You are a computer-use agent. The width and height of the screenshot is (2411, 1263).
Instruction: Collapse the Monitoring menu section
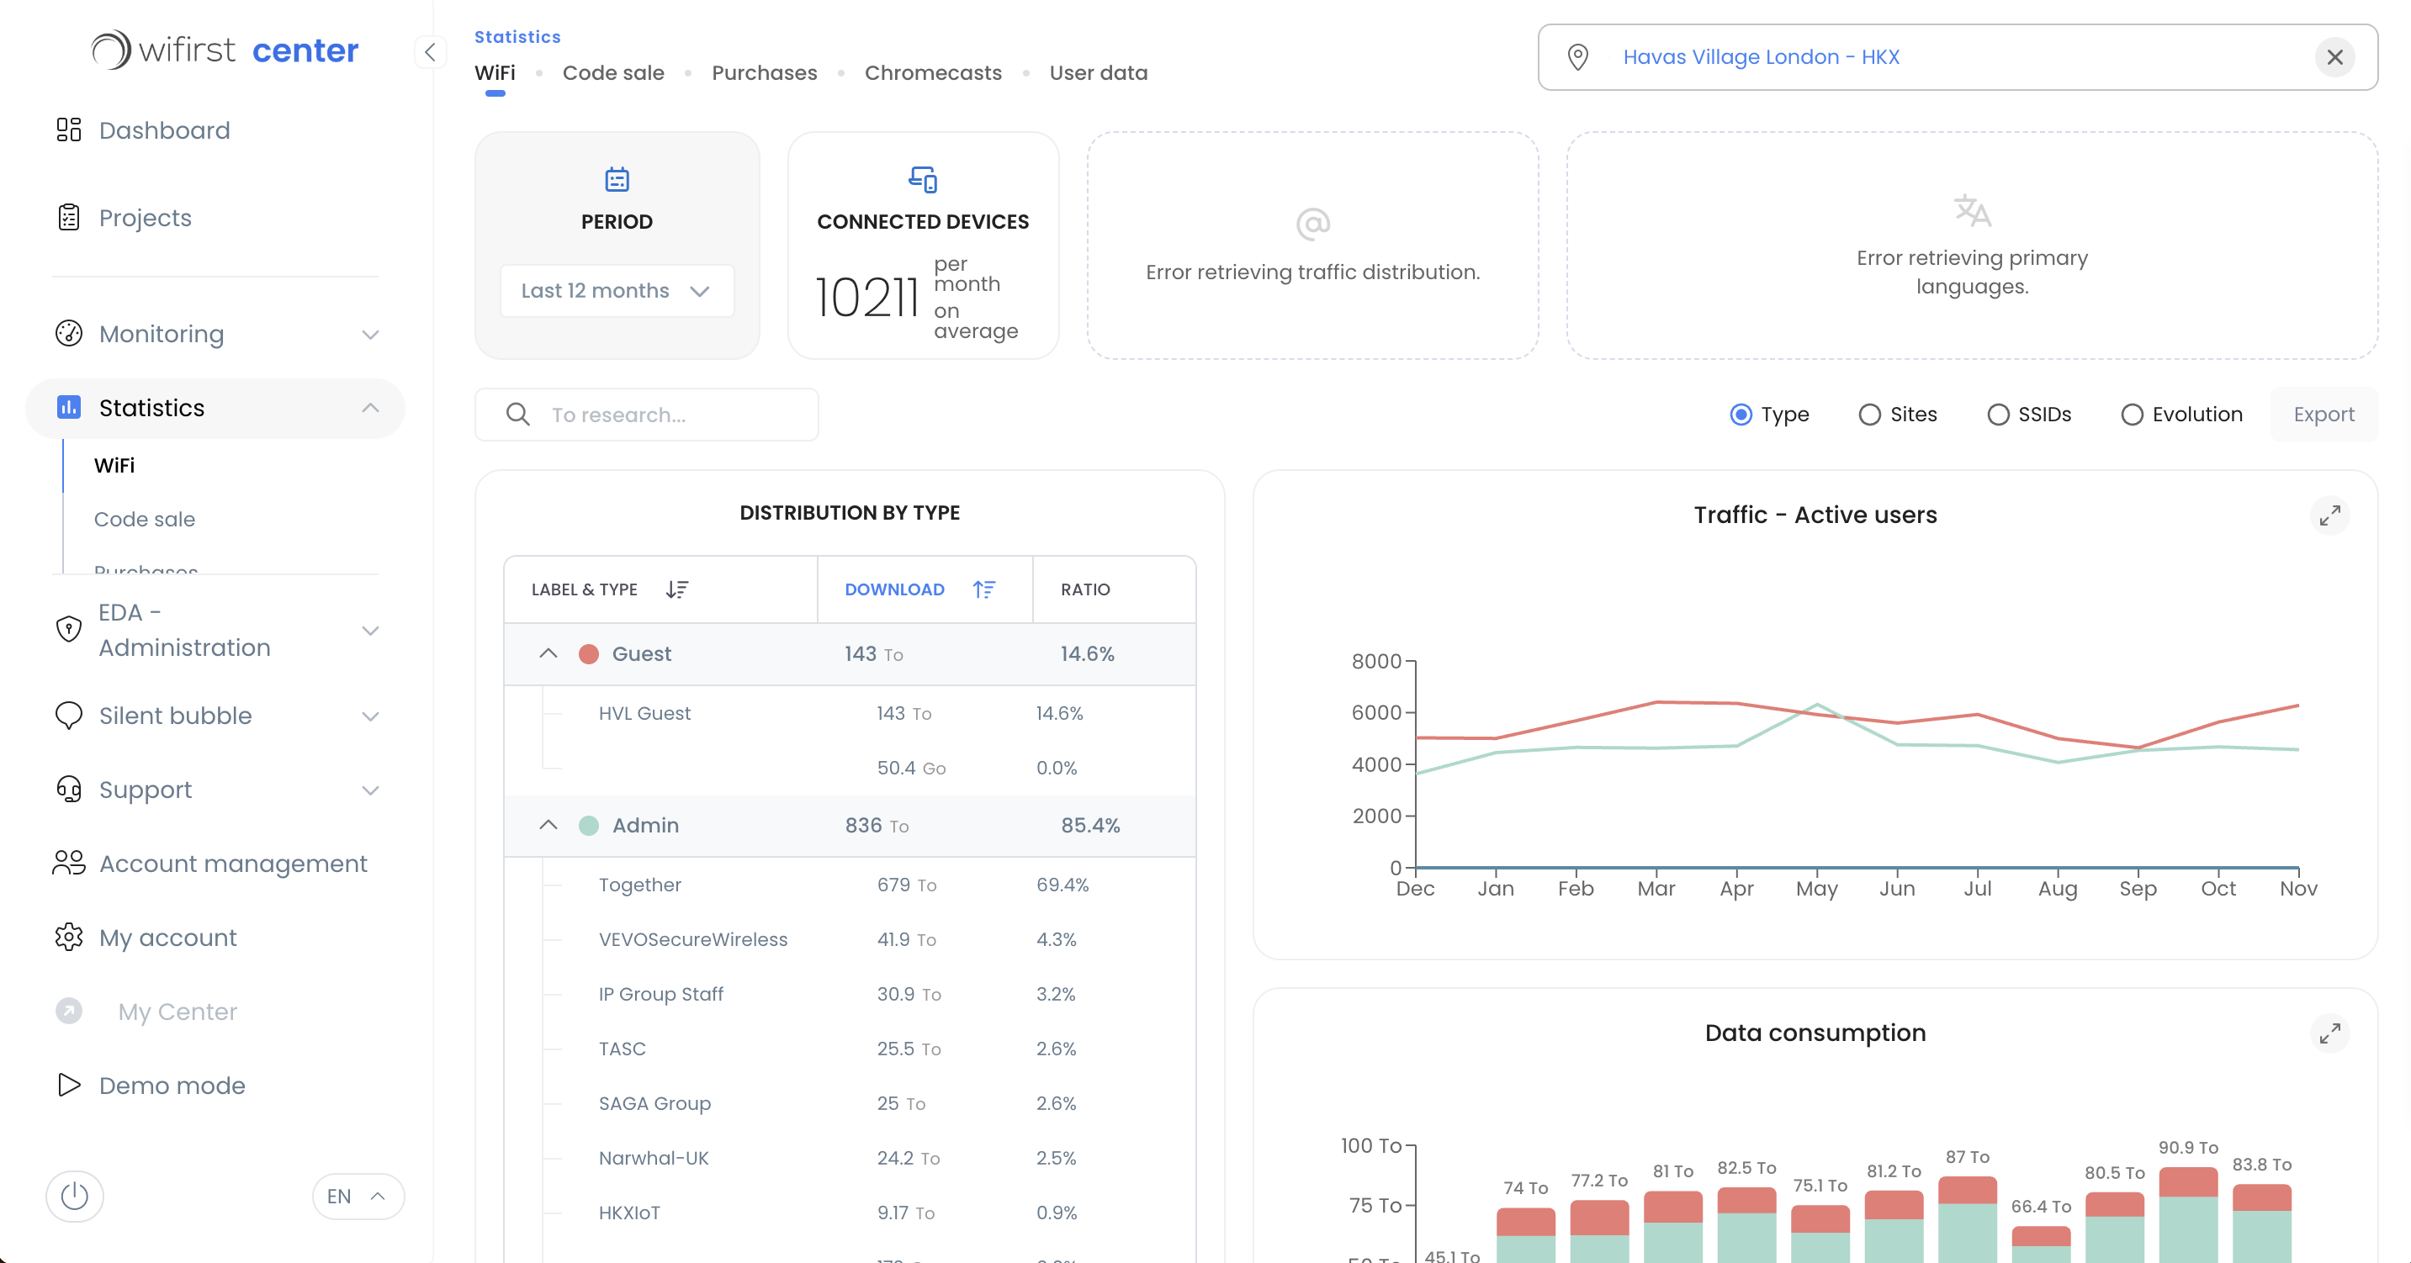click(371, 334)
